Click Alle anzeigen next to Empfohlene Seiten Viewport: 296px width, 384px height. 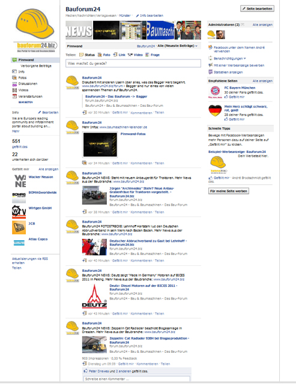(262, 81)
